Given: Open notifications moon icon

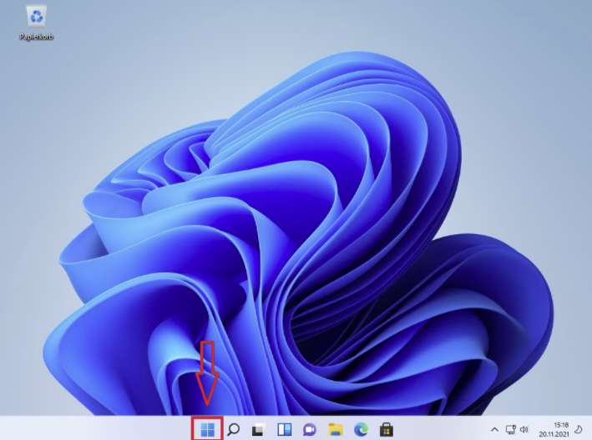Looking at the screenshot, I should click(x=578, y=429).
